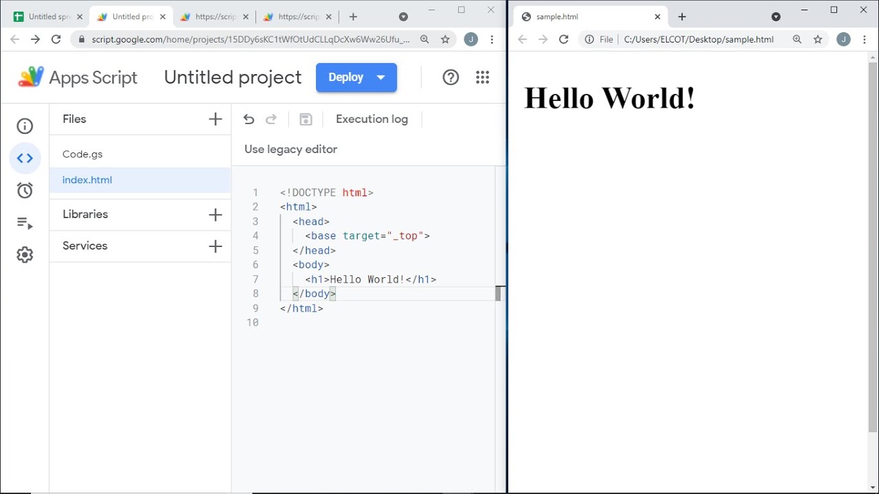Open Chrome menu in Apps Script window
The image size is (879, 494).
point(492,40)
